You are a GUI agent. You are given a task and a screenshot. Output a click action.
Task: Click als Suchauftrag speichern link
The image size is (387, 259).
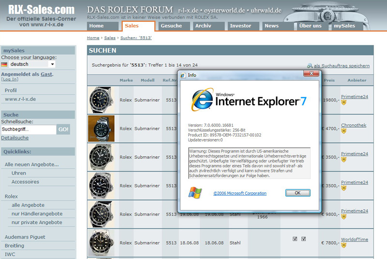pos(342,66)
